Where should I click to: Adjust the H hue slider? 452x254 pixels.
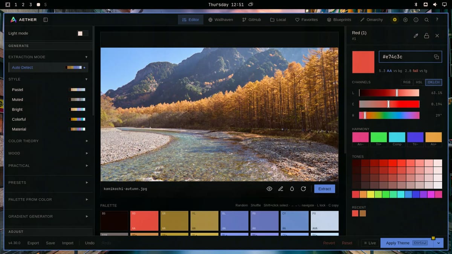pyautogui.click(x=389, y=116)
